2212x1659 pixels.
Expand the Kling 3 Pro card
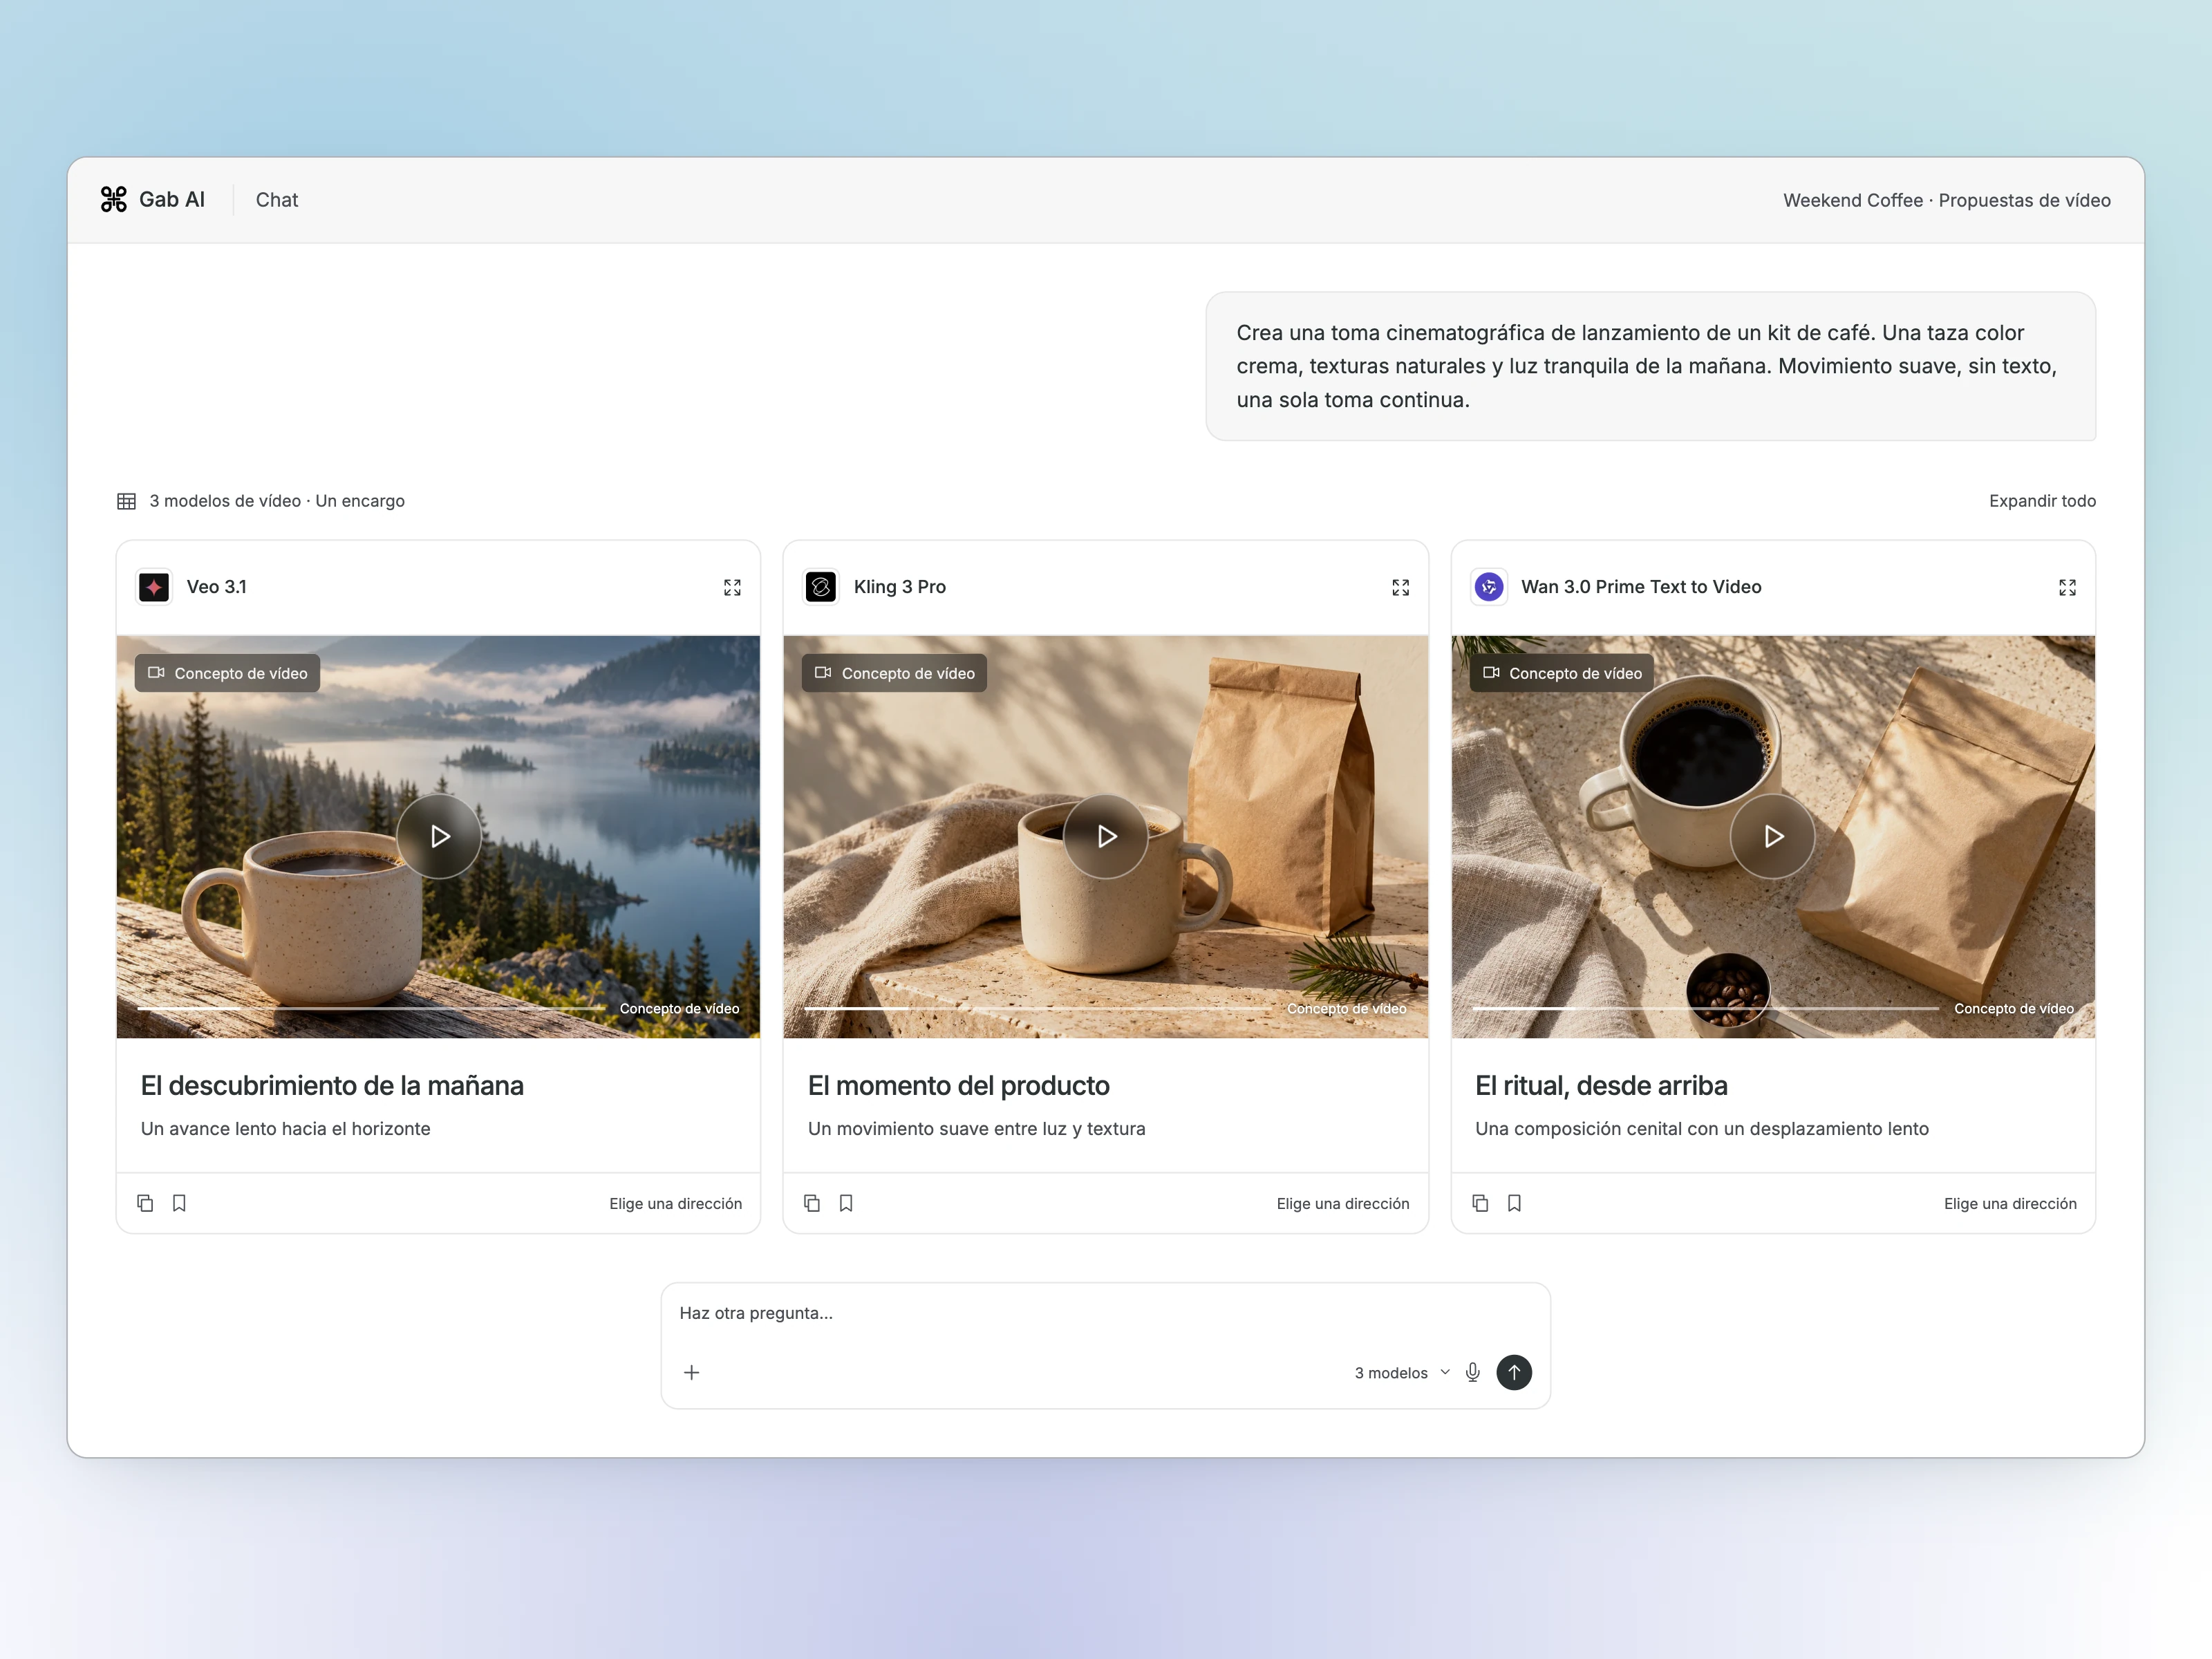pos(1400,588)
